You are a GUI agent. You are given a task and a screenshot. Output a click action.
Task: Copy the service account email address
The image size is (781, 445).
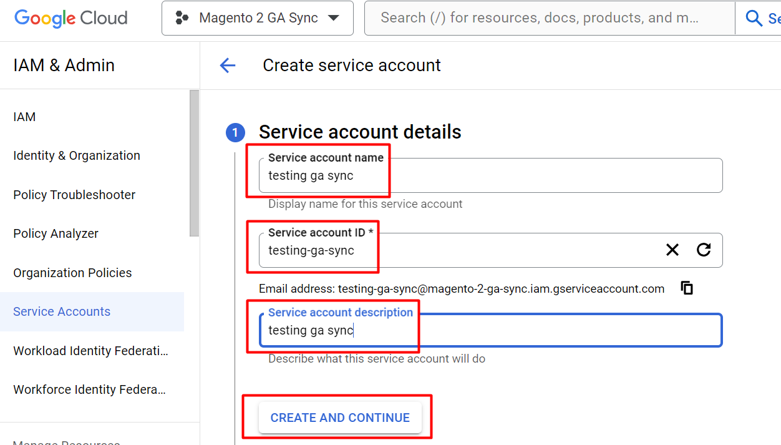687,288
